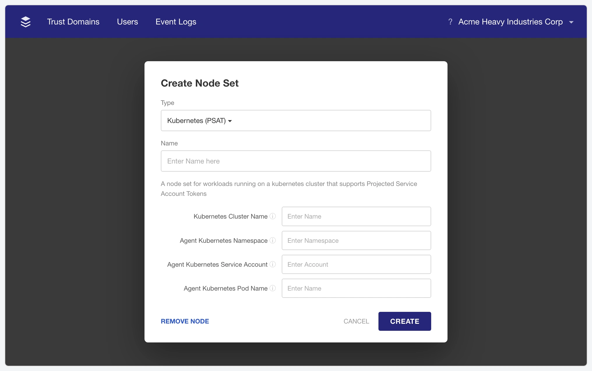Viewport: 592px width, 371px height.
Task: Show info for Kubernetes Cluster Name
Action: [x=273, y=216]
